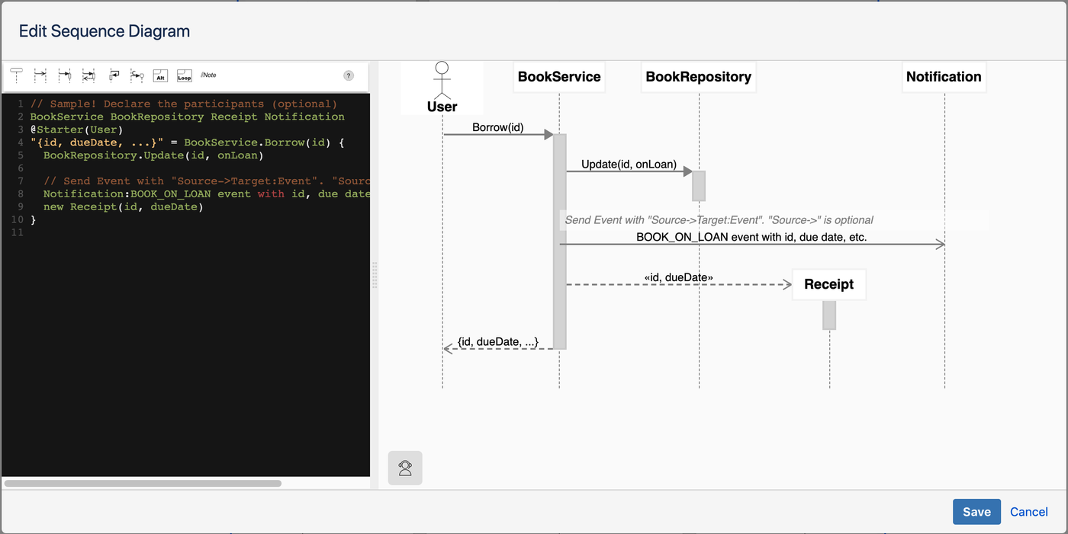Image resolution: width=1068 pixels, height=534 pixels.
Task: Click the support agent headset icon
Action: pos(405,468)
